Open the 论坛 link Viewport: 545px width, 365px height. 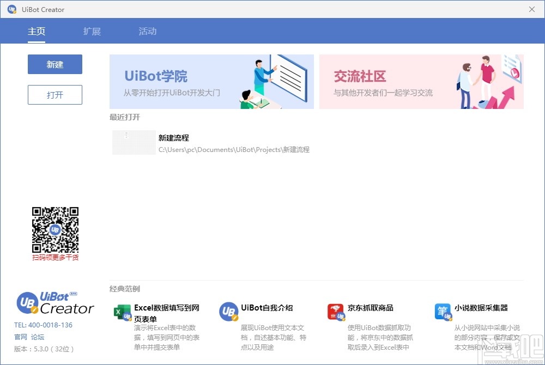(38, 337)
